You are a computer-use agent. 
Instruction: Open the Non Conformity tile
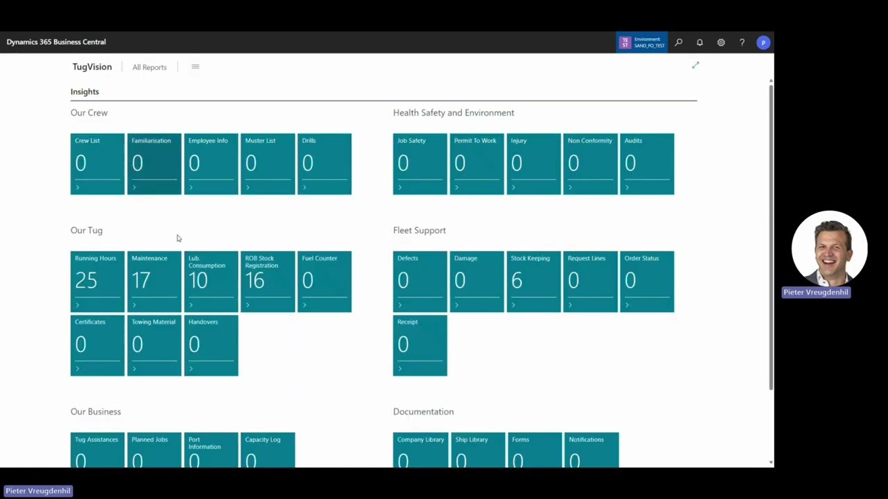(x=590, y=164)
